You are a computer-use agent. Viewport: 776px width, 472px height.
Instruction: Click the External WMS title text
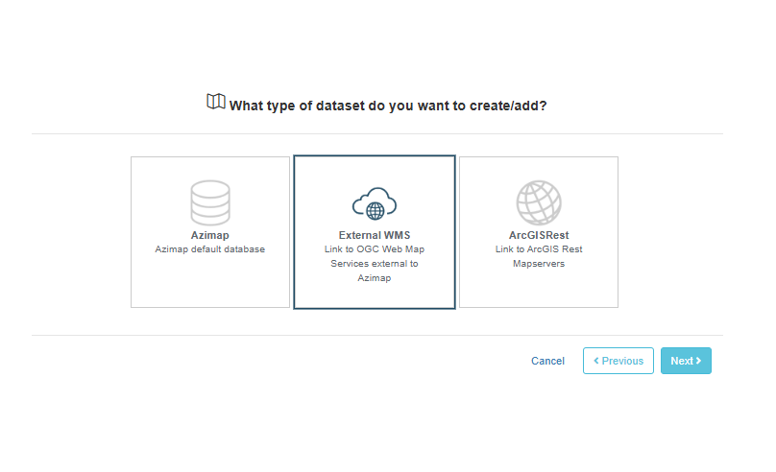click(375, 235)
